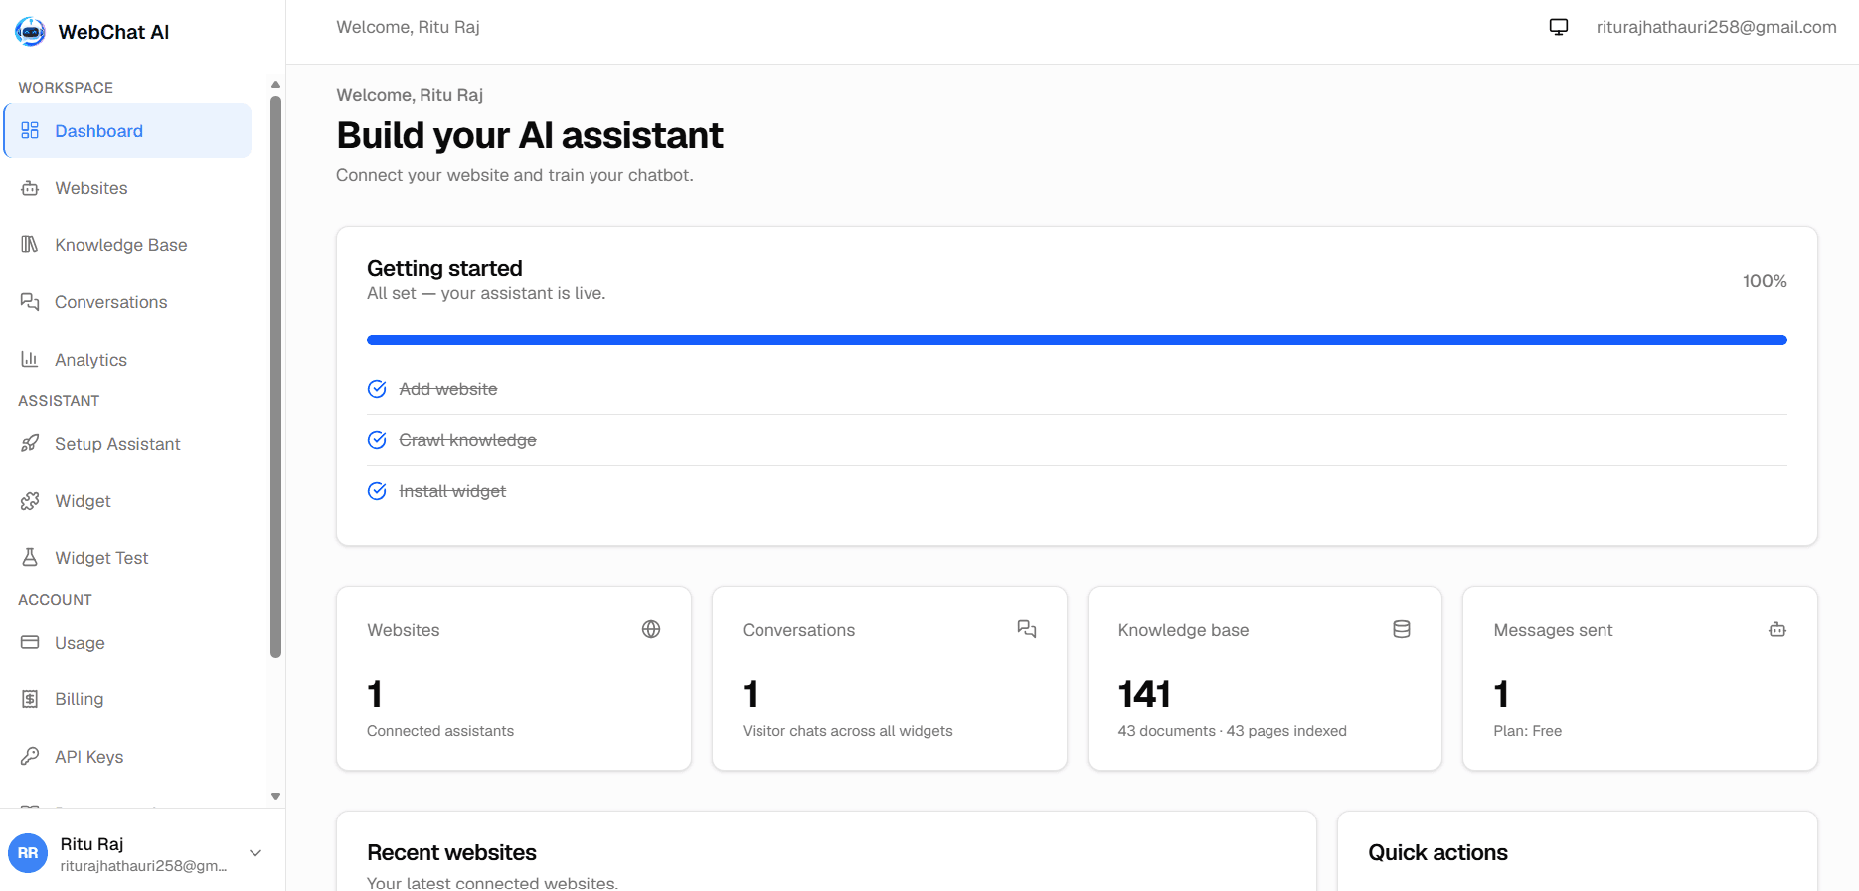Click the ACCOUNT section label
The width and height of the screenshot is (1859, 891).
(x=55, y=600)
